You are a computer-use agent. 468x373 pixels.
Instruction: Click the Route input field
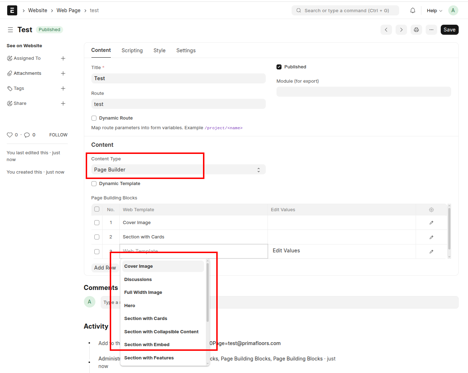pos(178,104)
